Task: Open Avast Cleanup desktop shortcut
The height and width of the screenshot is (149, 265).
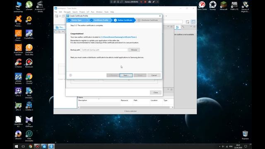Action: point(18,35)
